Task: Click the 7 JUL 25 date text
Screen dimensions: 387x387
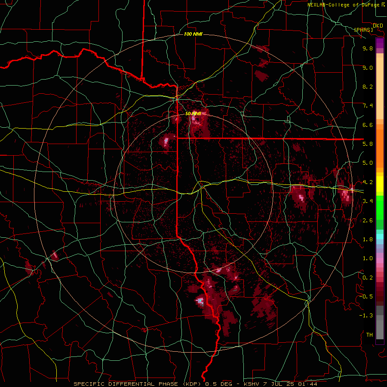Action: [x=279, y=384]
